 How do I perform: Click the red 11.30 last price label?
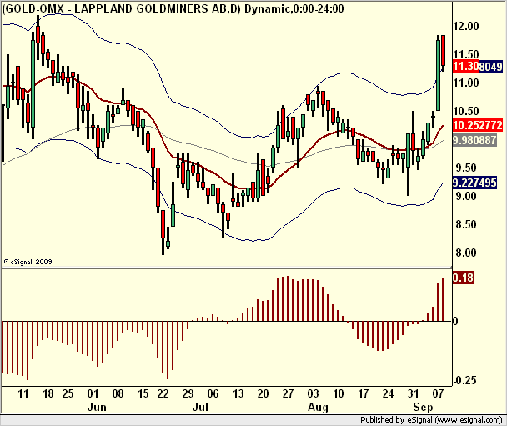(465, 66)
